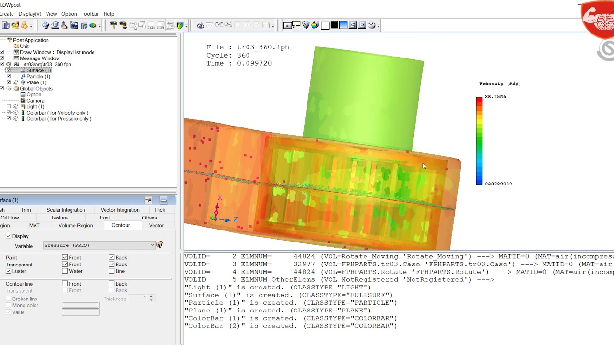Click the white background color swatch in toolbar
Screen dimensions: 614x345
pyautogui.click(x=325, y=25)
